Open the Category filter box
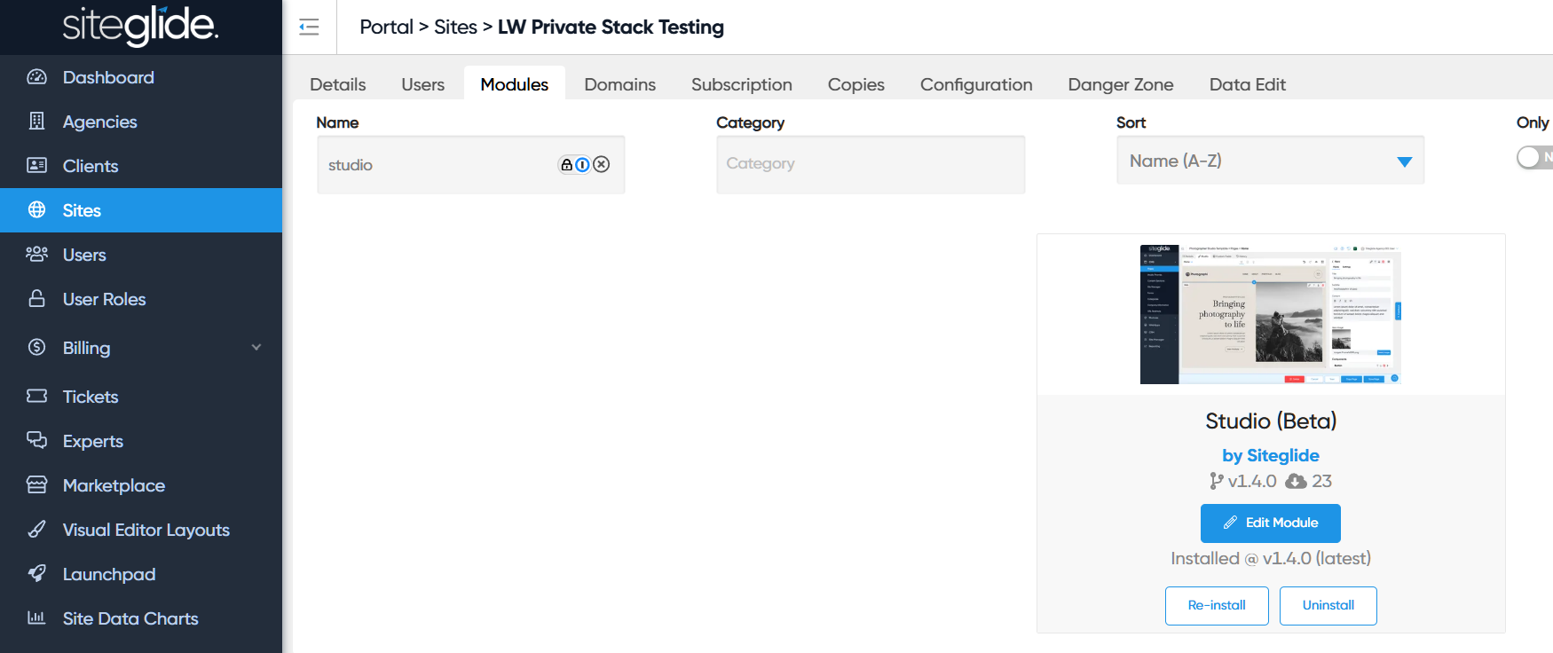Image resolution: width=1553 pixels, height=653 pixels. [871, 164]
